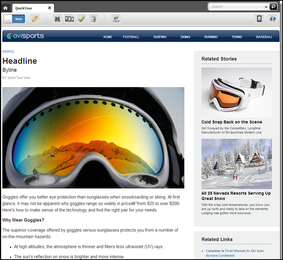
Task: Close the QuickTour tab
Action: point(50,8)
